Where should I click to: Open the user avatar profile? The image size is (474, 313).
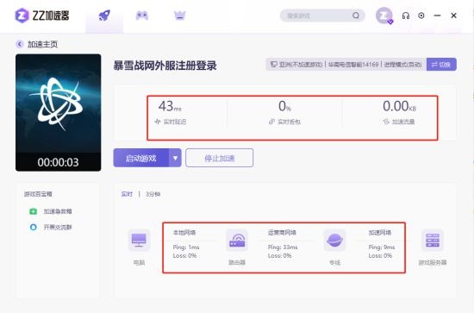(x=384, y=16)
